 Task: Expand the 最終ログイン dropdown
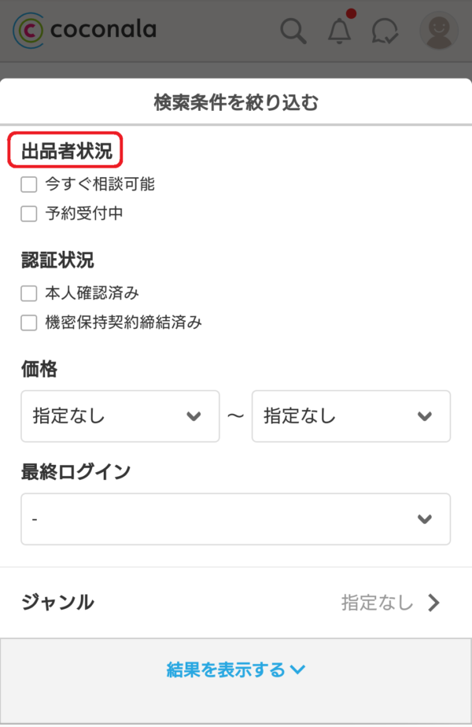(x=235, y=519)
